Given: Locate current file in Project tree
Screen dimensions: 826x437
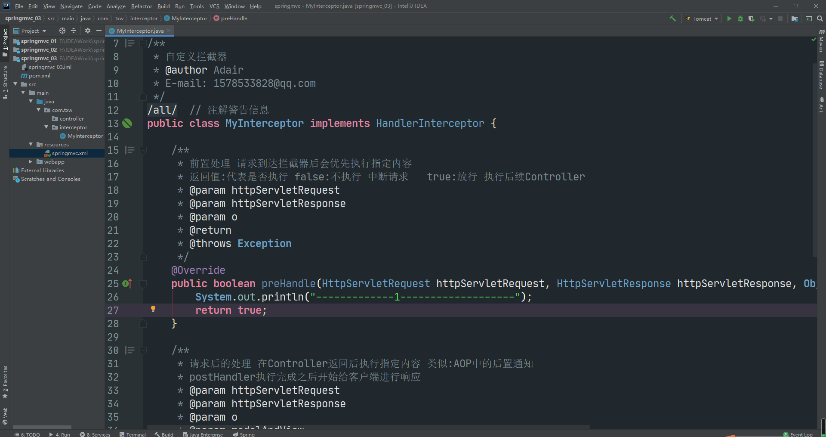Looking at the screenshot, I should [62, 31].
